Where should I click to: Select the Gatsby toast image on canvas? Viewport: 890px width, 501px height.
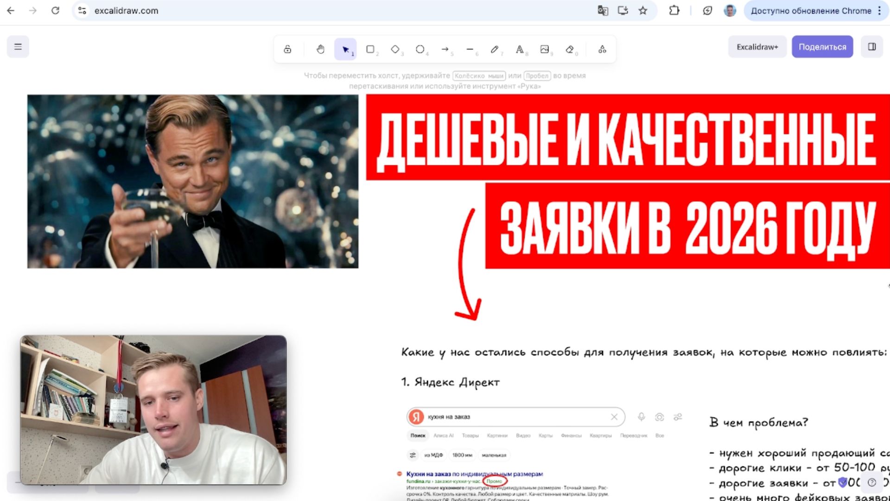pyautogui.click(x=193, y=182)
